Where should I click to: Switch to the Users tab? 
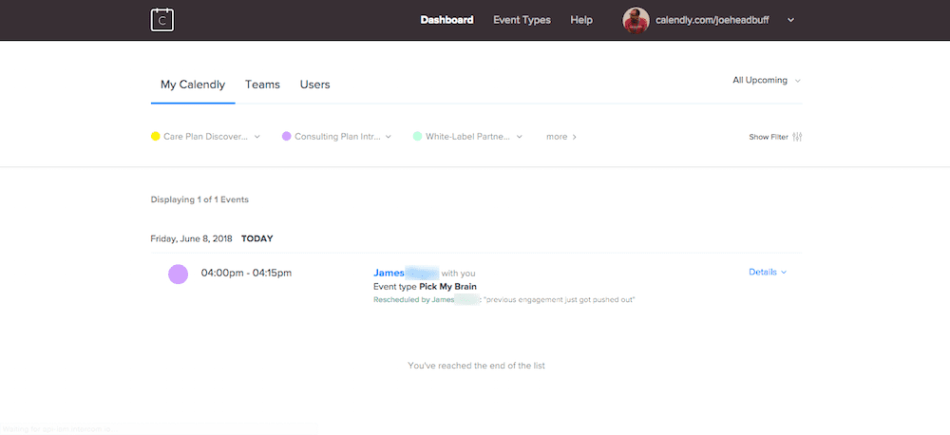(315, 85)
